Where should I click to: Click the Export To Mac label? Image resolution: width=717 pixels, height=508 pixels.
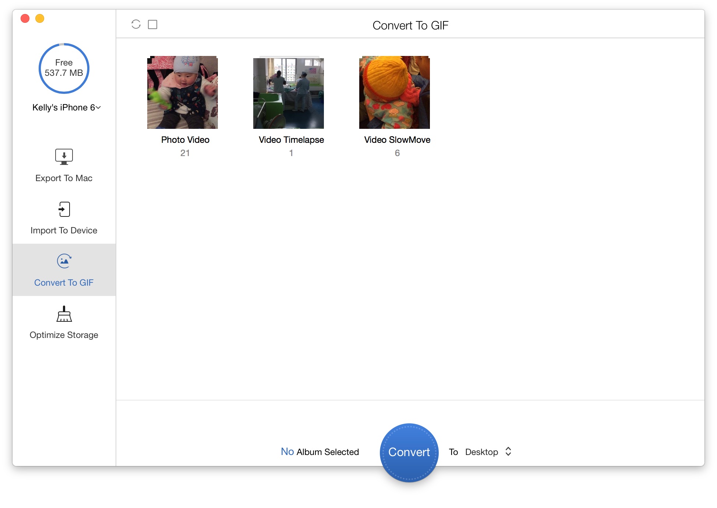tap(64, 178)
